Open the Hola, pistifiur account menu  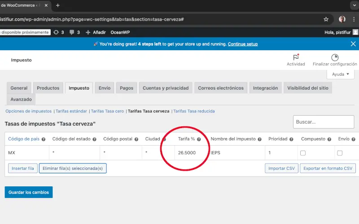[341, 32]
